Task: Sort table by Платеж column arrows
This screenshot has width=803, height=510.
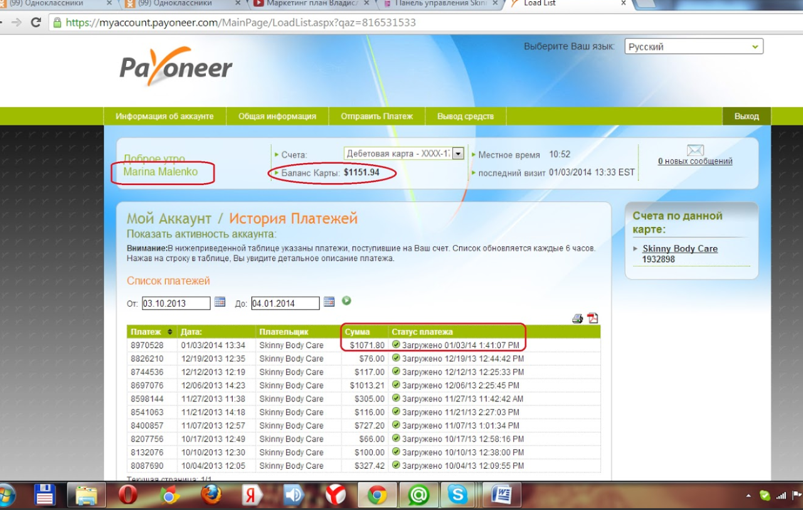Action: point(170,332)
